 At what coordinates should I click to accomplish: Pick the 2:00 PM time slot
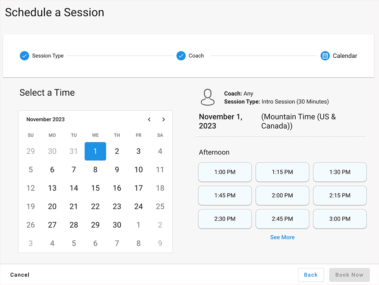(282, 195)
